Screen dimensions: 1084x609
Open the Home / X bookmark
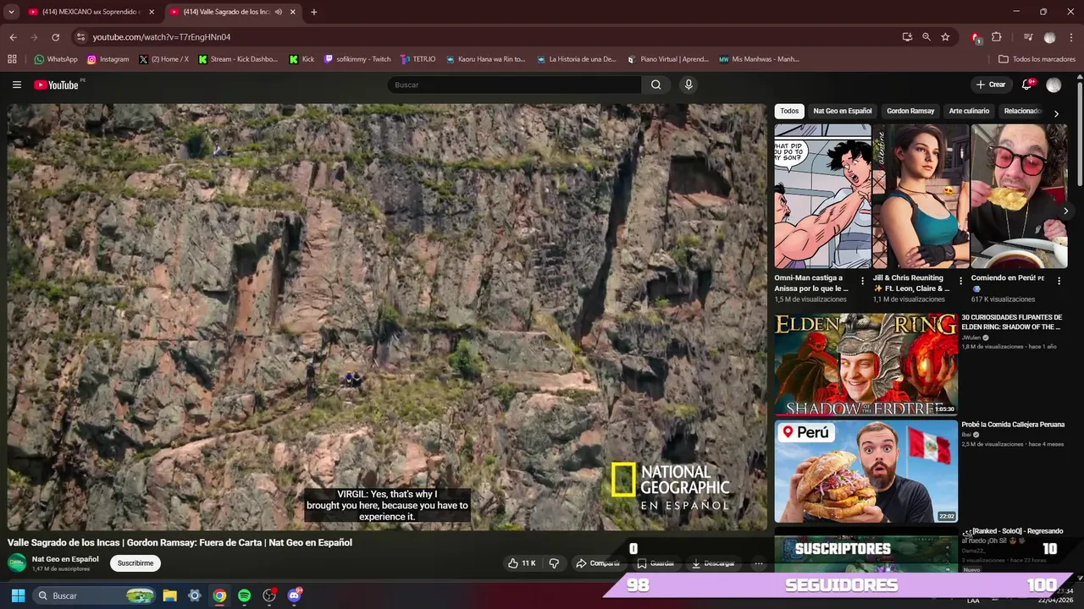[x=163, y=59]
